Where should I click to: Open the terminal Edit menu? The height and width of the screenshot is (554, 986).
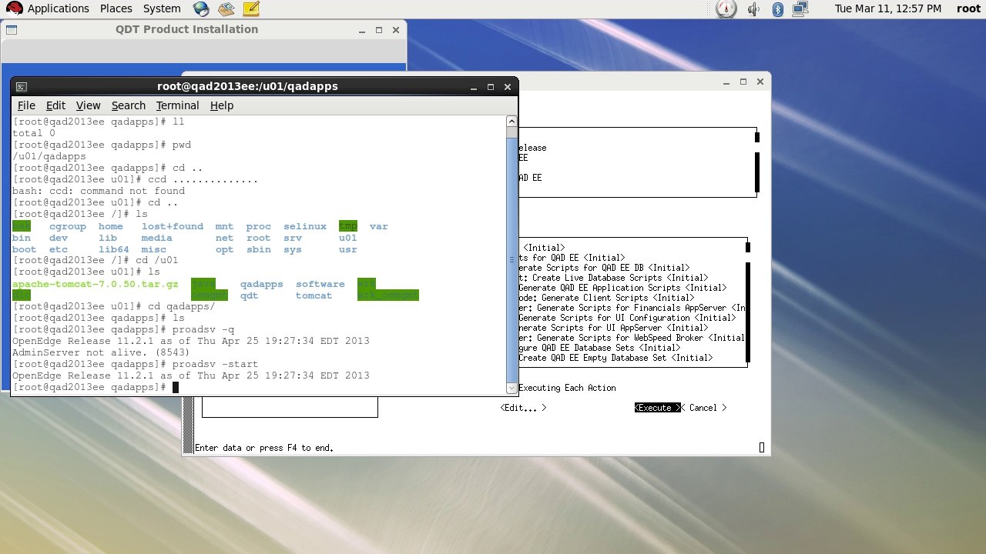55,105
